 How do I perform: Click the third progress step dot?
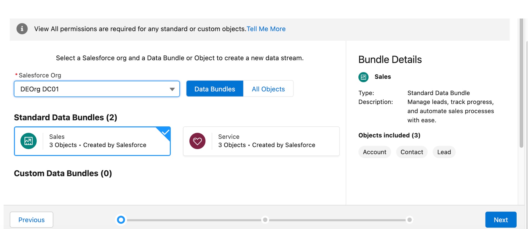click(409, 220)
